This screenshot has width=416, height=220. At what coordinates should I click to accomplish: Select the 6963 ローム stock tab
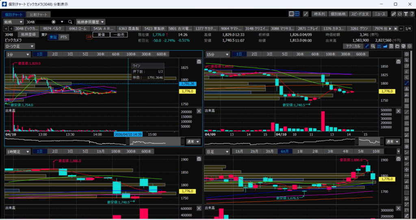tap(79, 29)
